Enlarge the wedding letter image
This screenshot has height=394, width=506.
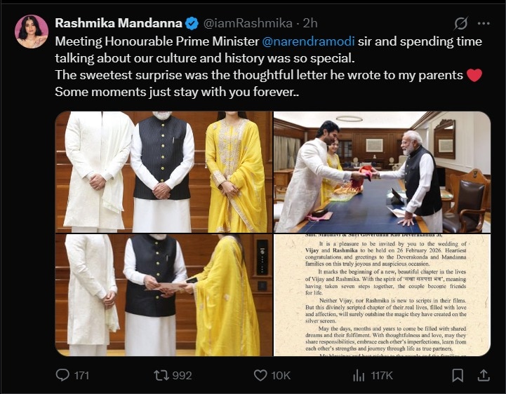pyautogui.click(x=382, y=295)
